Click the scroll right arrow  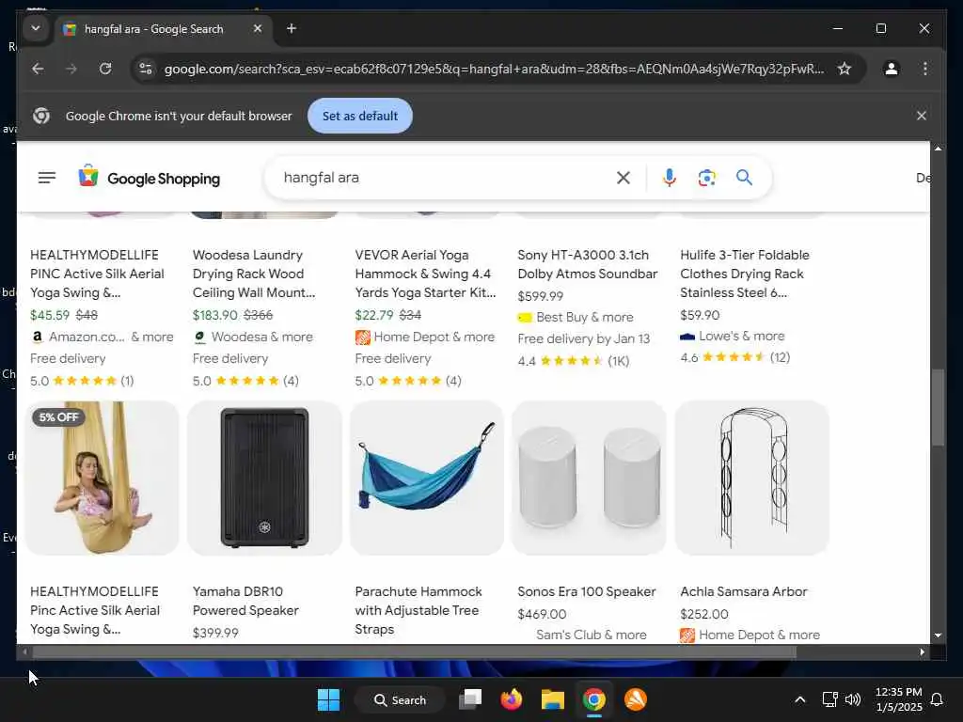922,652
